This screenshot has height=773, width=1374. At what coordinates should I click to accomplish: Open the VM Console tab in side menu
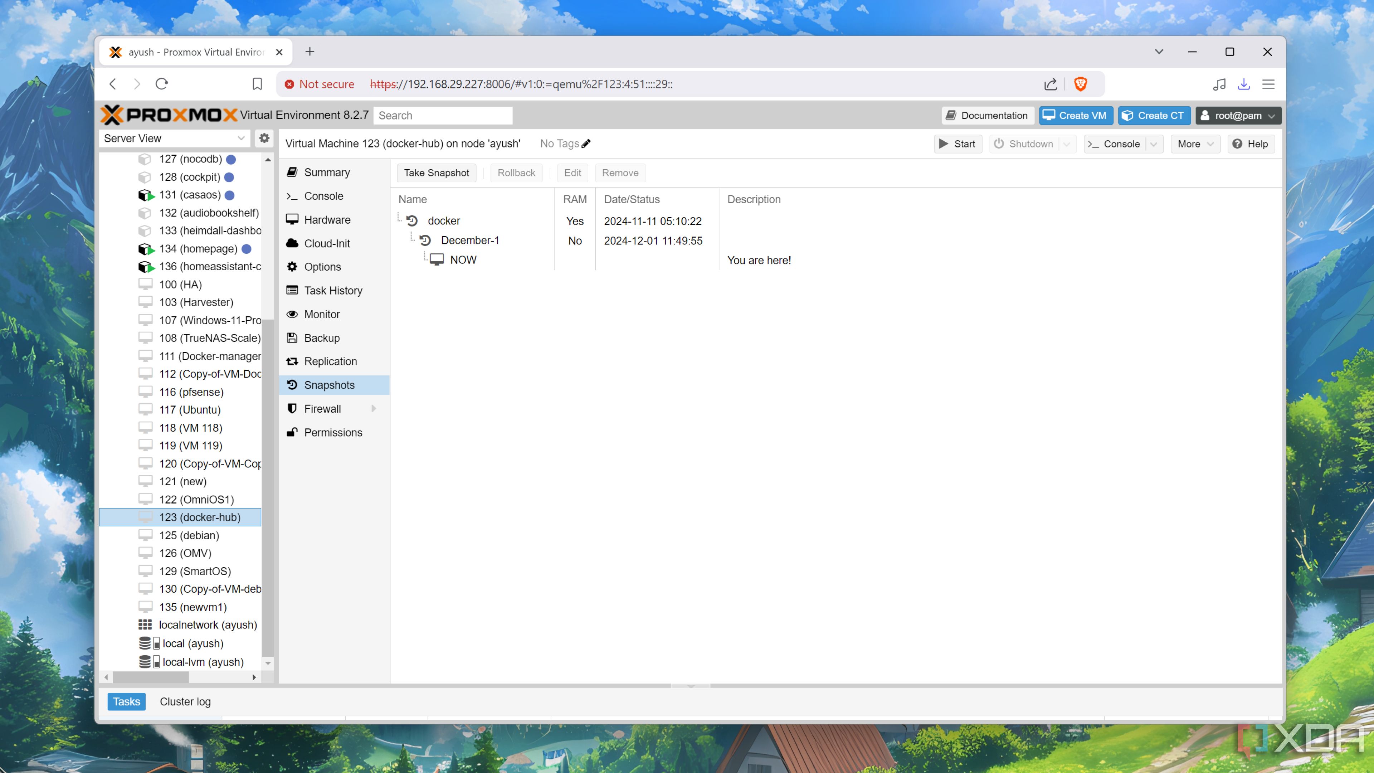coord(334,196)
